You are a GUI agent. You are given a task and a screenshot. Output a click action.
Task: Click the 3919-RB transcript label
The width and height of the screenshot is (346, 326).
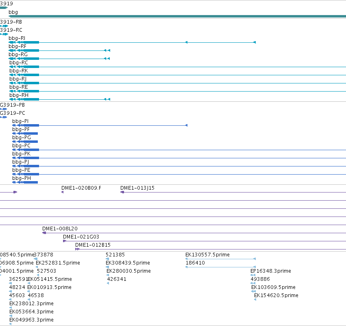pos(11,22)
